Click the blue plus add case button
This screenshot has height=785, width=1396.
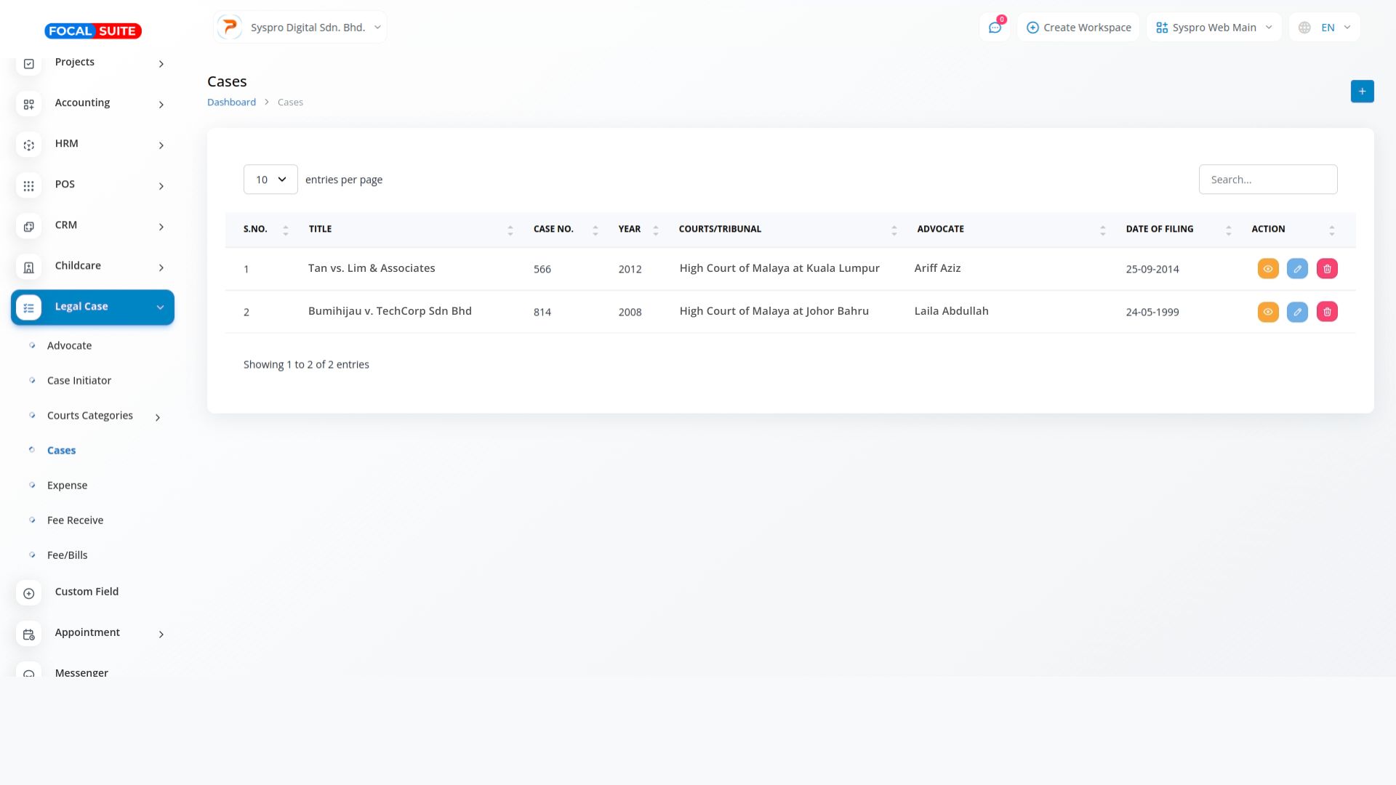[x=1362, y=92]
